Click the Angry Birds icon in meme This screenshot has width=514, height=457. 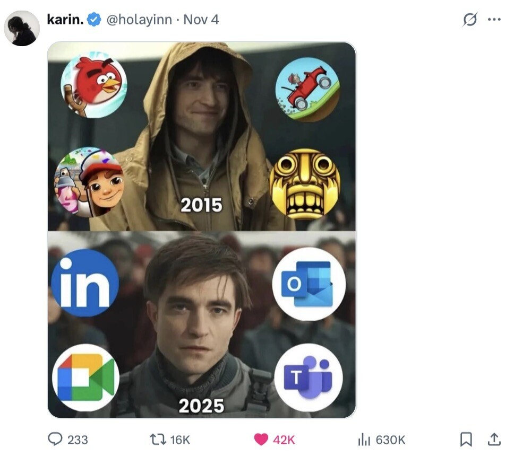click(94, 84)
